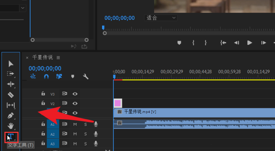Mute the A3 track
275x151 pixels.
click(75, 143)
